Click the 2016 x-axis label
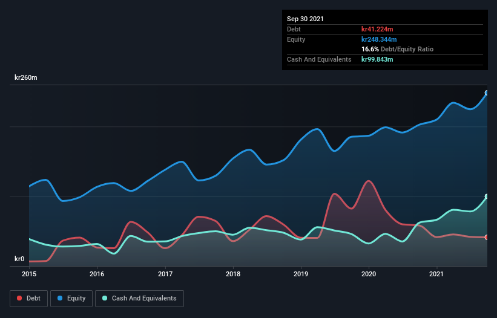This screenshot has width=497, height=318. coord(97,274)
